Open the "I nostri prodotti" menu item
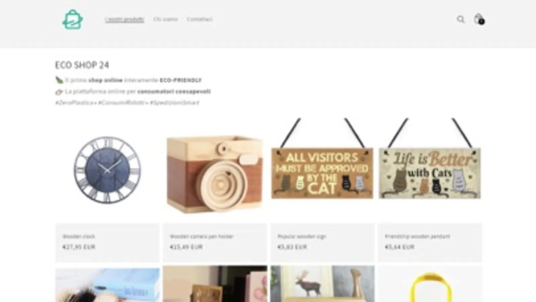536x302 pixels. pos(124,19)
